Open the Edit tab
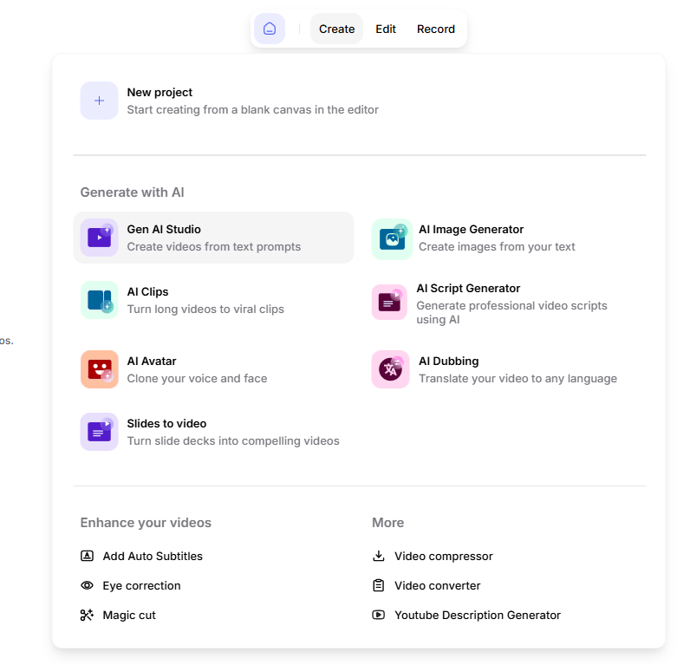Viewport: 690px width, 665px height. coord(386,29)
